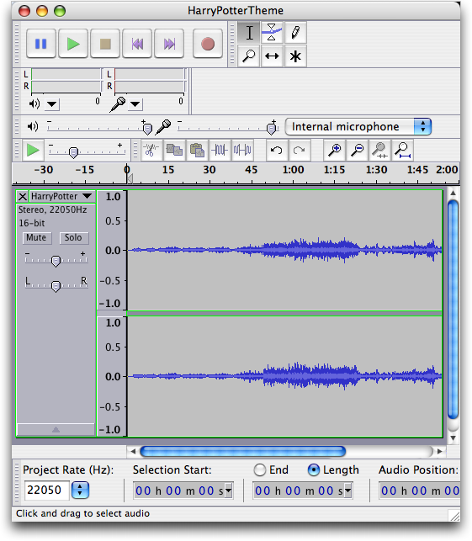This screenshot has height=541, width=472.
Task: Skip to end of track
Action: coord(169,44)
